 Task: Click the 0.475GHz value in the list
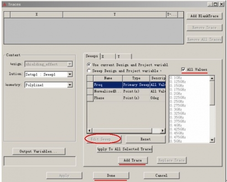(178, 137)
